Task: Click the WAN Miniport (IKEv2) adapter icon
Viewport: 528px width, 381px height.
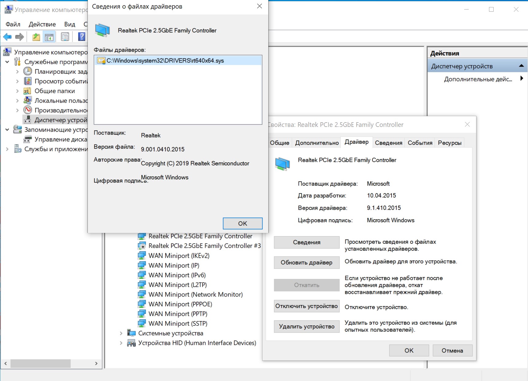Action: tap(142, 256)
